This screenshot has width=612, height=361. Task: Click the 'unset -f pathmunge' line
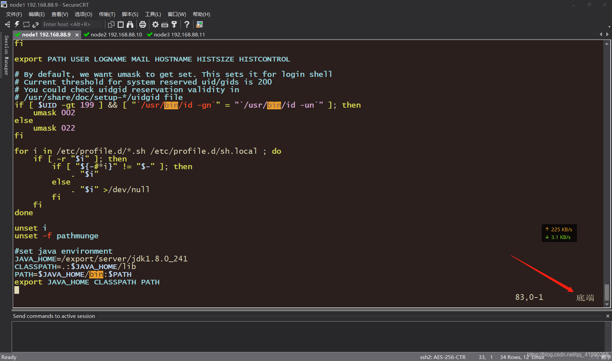pos(56,236)
